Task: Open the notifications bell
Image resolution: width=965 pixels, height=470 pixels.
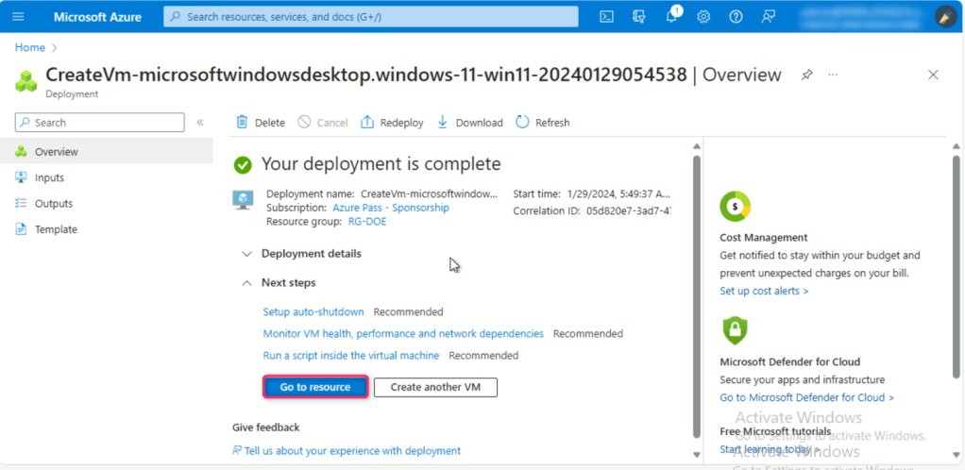Action: pos(671,17)
